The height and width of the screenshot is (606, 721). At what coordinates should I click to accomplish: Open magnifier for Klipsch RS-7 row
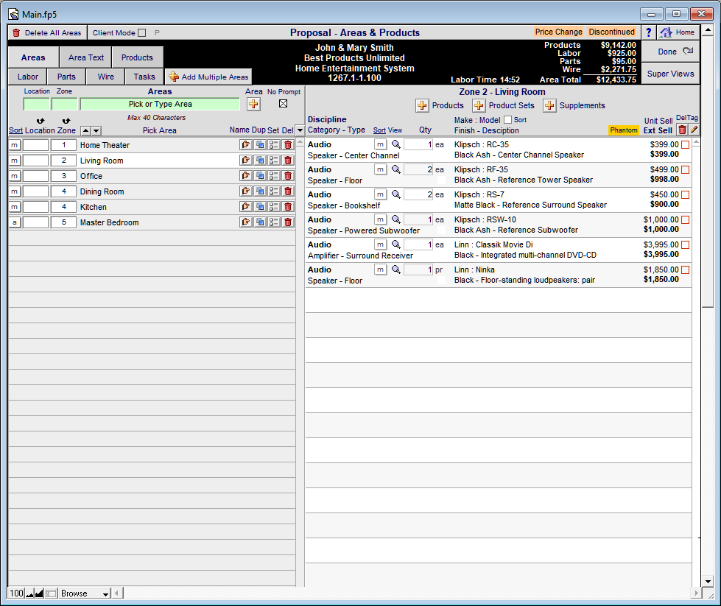tap(395, 194)
